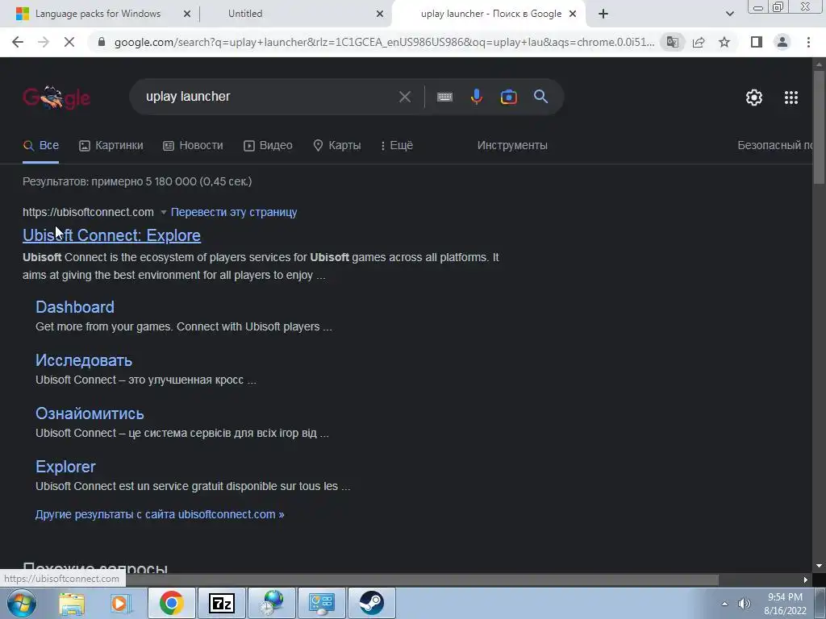Click the horizontal scrollbar right arrow
Viewport: 826px width, 619px height.
806,580
